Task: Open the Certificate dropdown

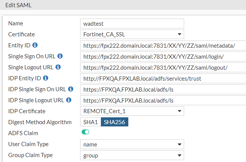Action: (x=132, y=34)
